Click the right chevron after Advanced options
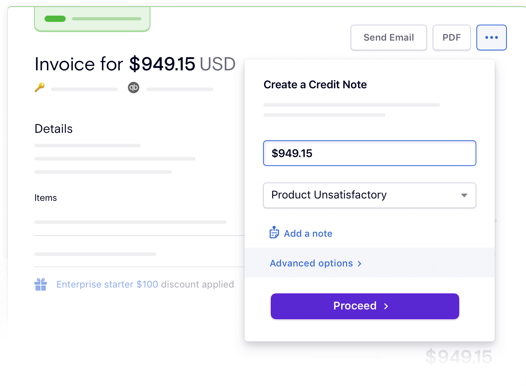Screen dimensions: 526x386 click(360, 263)
